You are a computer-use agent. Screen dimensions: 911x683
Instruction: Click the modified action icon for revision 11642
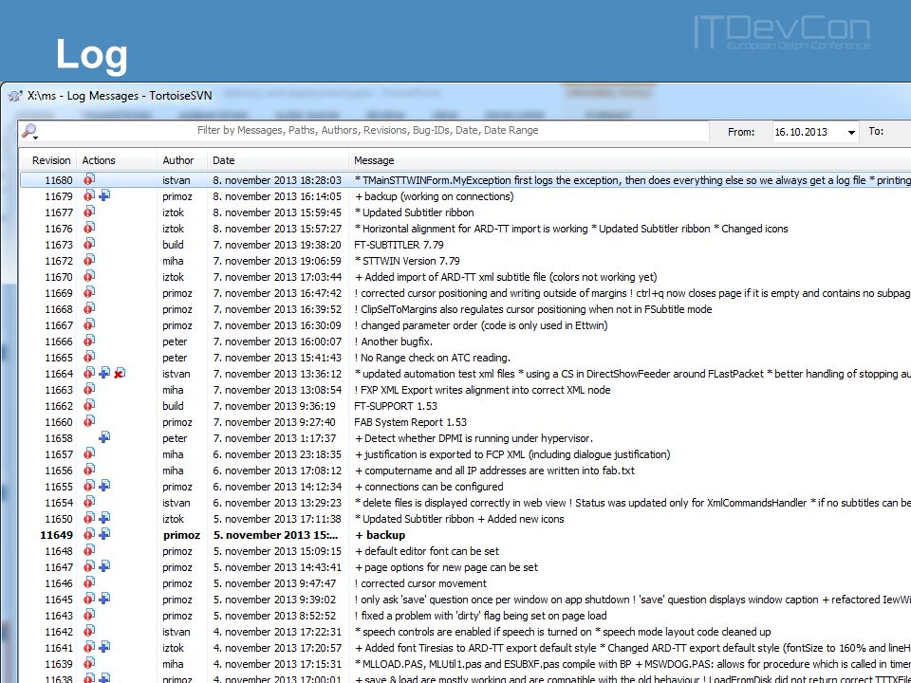[x=89, y=632]
